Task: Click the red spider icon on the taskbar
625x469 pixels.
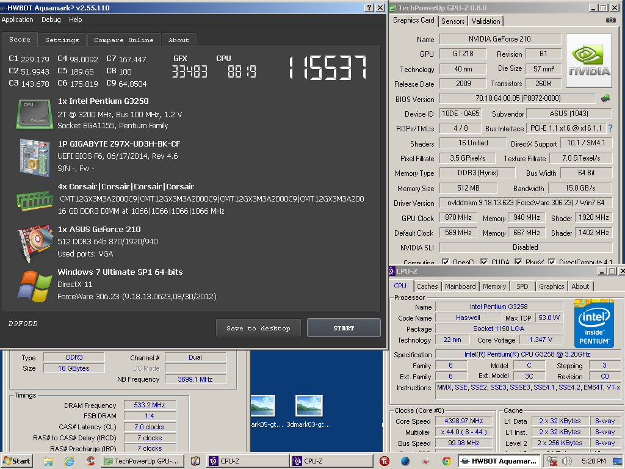Action: (x=426, y=462)
